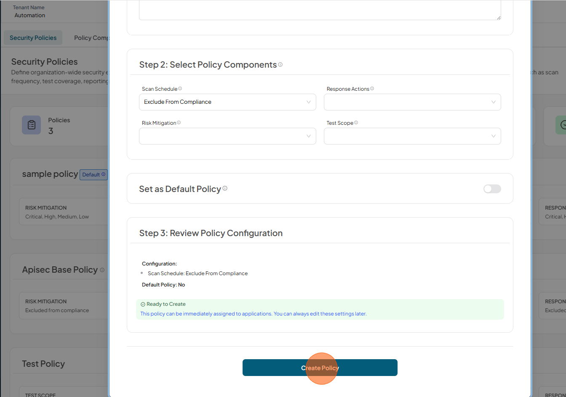
Task: Toggle the Set as Default Policy switch
Action: (492, 189)
